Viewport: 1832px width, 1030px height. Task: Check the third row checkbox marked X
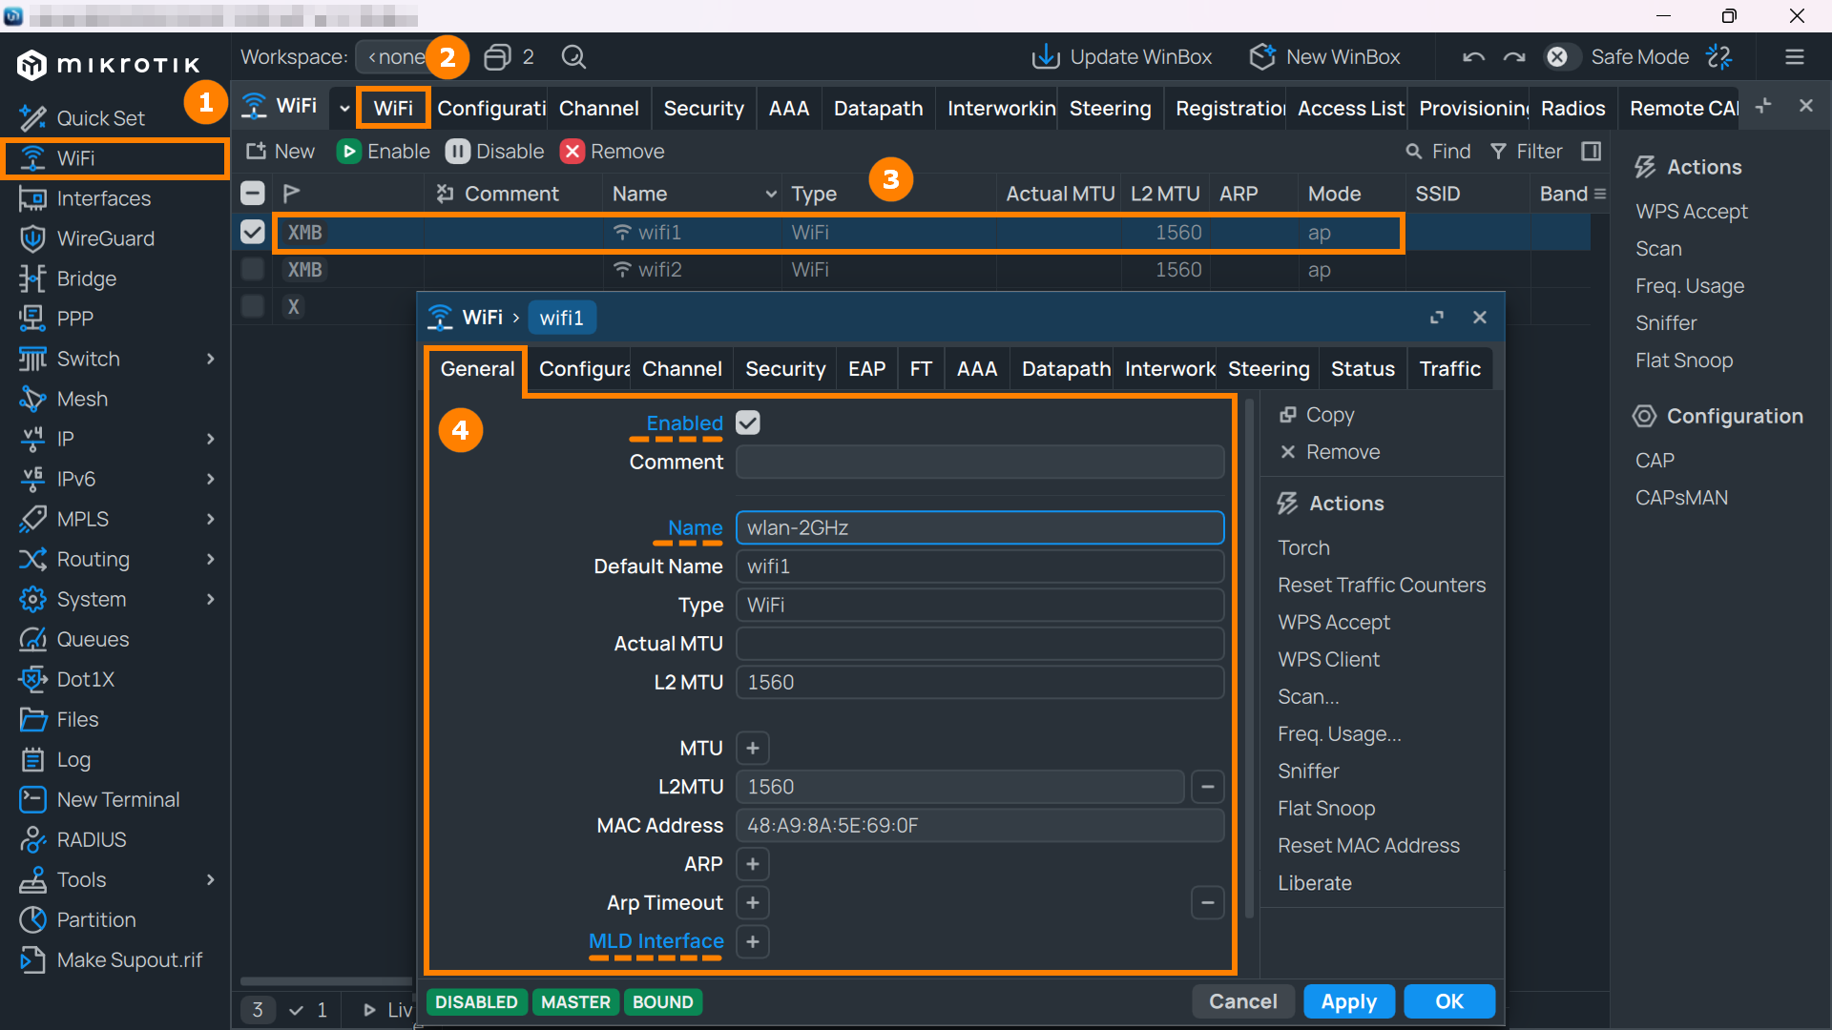pos(252,306)
